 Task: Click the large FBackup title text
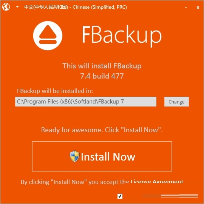[x=122, y=36]
